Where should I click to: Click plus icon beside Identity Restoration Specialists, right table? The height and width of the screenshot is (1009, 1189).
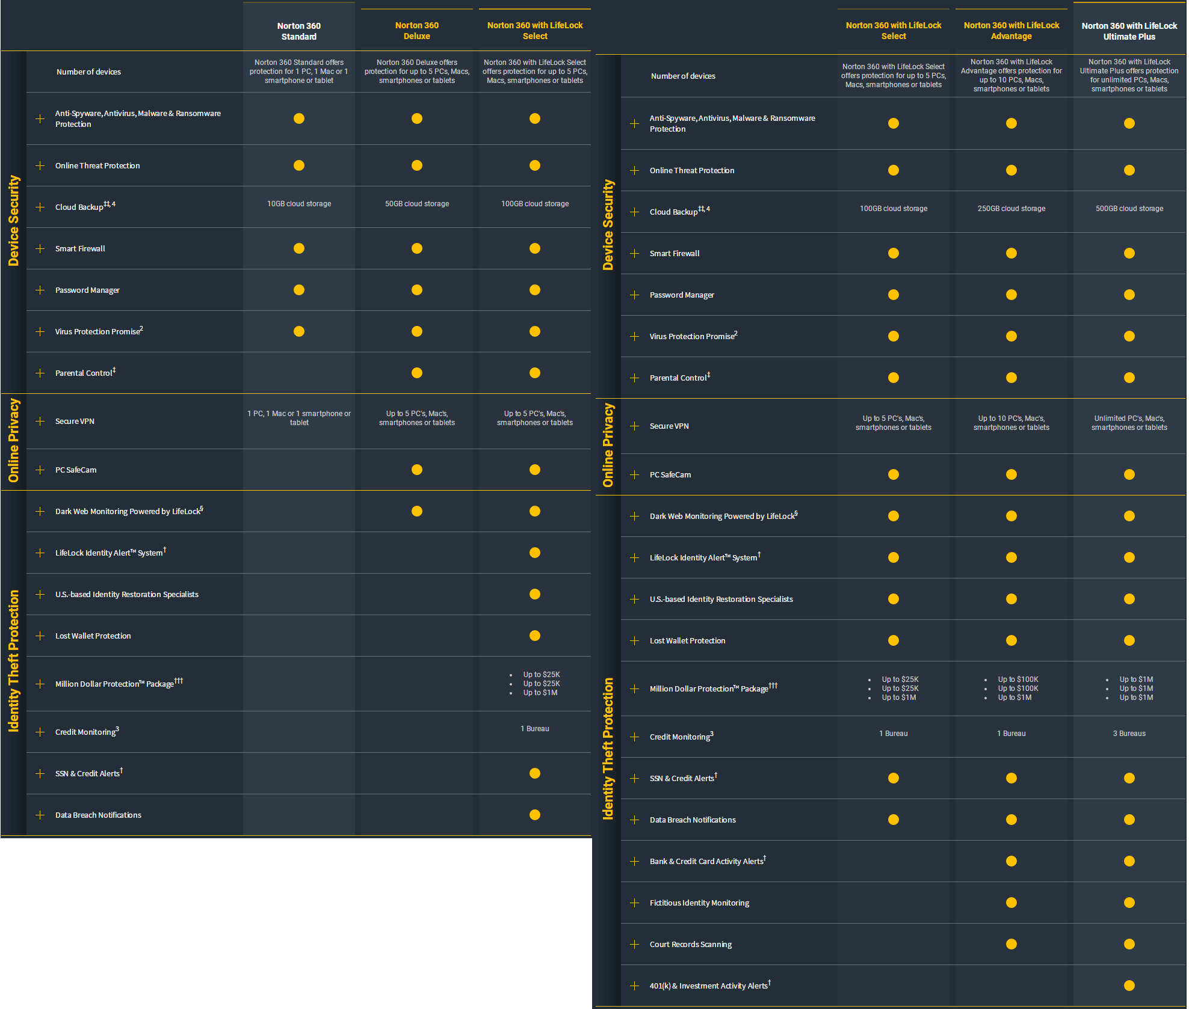(635, 599)
